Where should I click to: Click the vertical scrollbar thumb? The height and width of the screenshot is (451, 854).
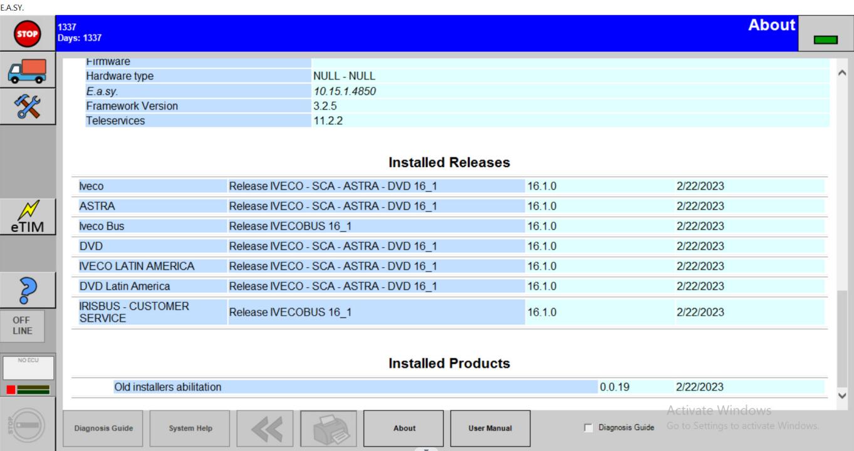click(843, 338)
